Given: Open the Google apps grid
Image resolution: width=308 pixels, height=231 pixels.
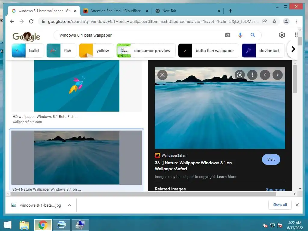Looking at the screenshot, I should click(x=296, y=35).
